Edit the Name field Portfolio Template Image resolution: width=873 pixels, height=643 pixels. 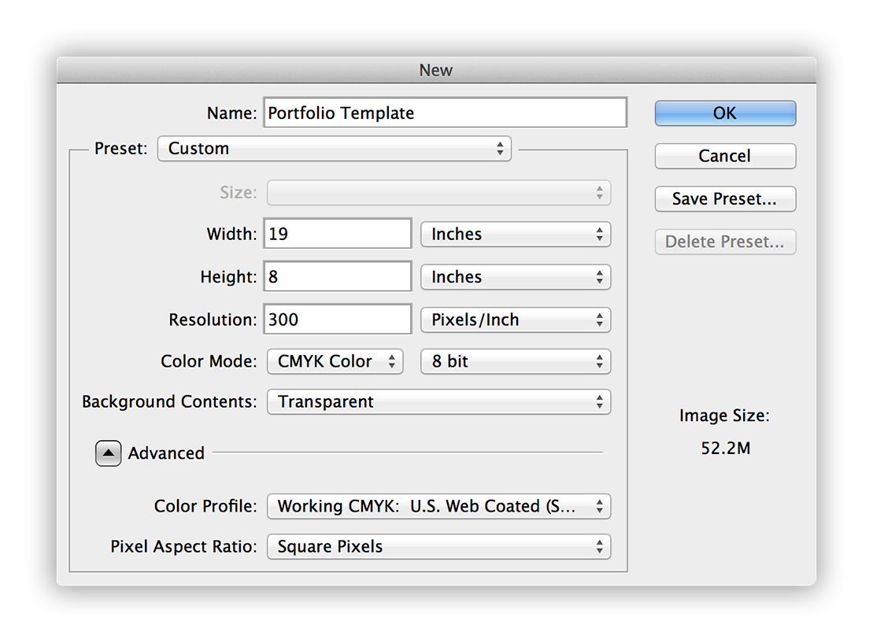click(444, 113)
